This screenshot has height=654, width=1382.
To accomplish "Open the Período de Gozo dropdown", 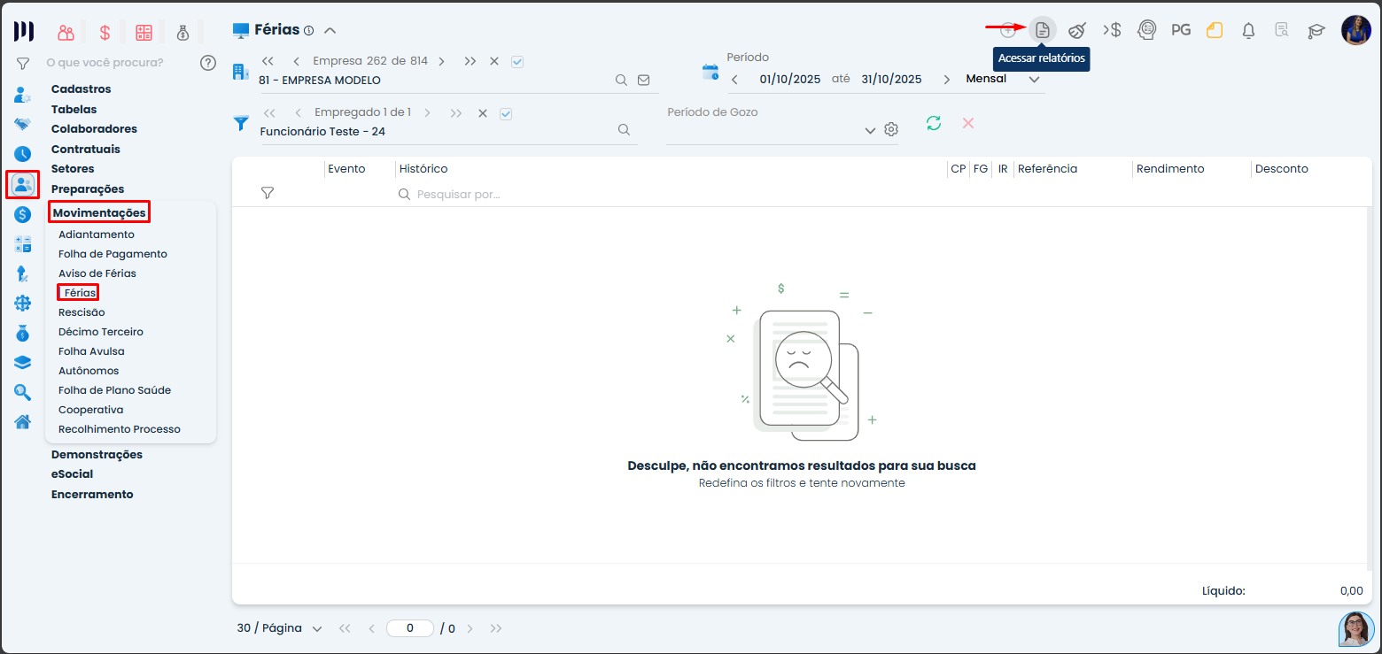I will click(869, 131).
